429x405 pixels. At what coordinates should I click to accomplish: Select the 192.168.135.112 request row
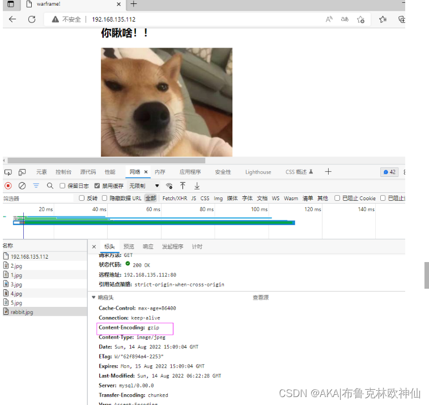(45, 256)
